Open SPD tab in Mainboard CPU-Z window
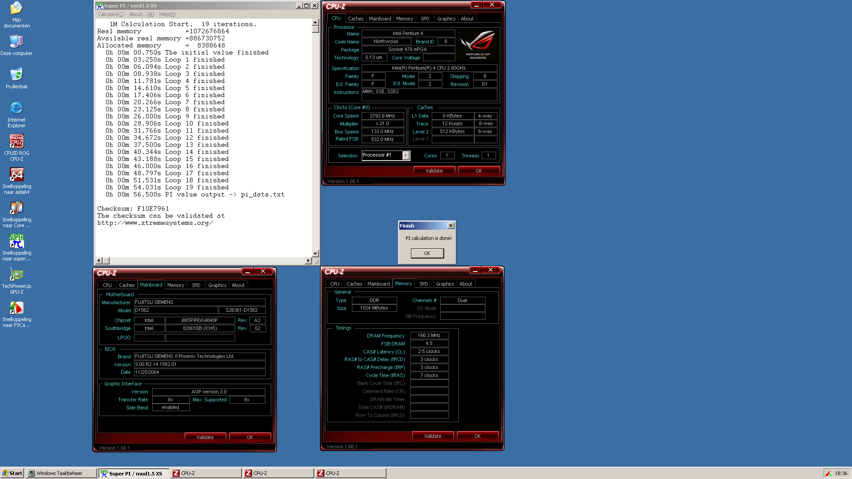Image resolution: width=852 pixels, height=479 pixels. 196,285
